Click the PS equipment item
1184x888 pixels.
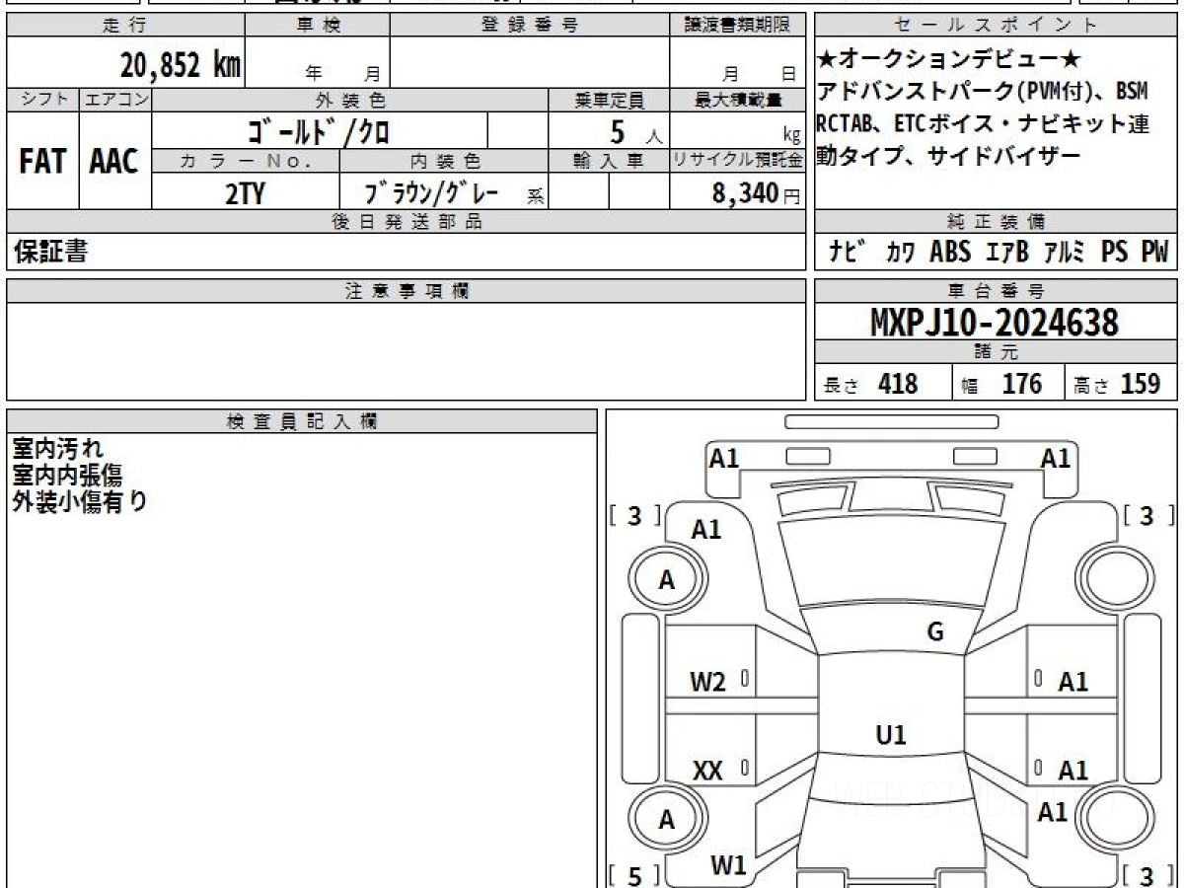pos(1115,253)
